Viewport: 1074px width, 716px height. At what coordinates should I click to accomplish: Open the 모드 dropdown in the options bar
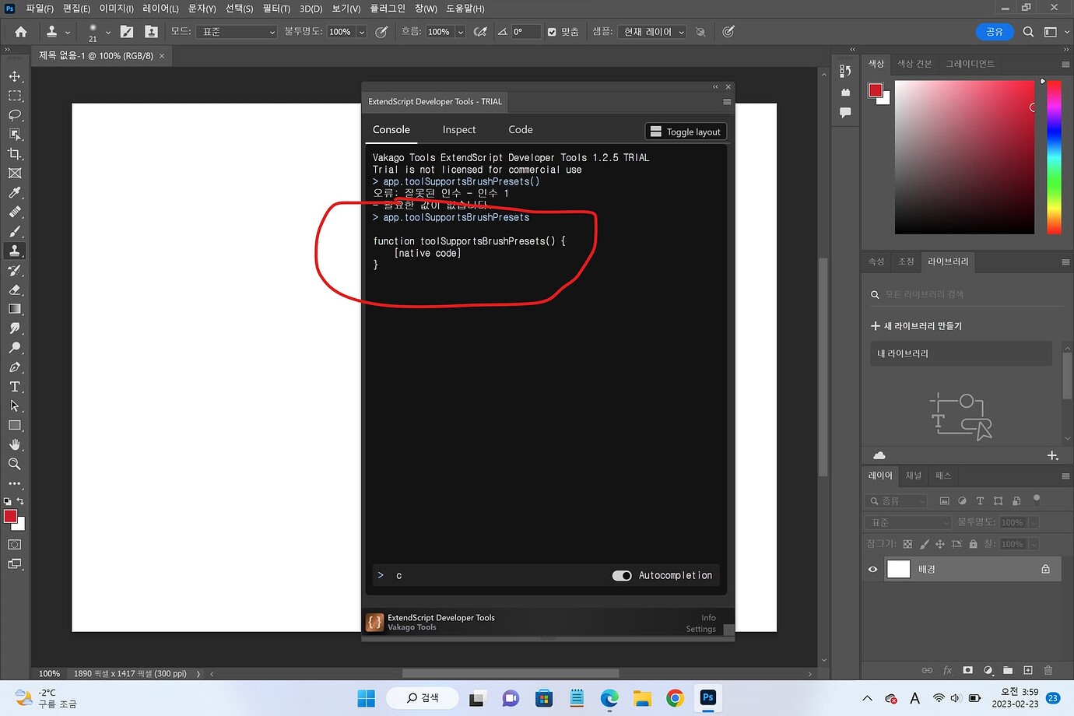(x=236, y=31)
